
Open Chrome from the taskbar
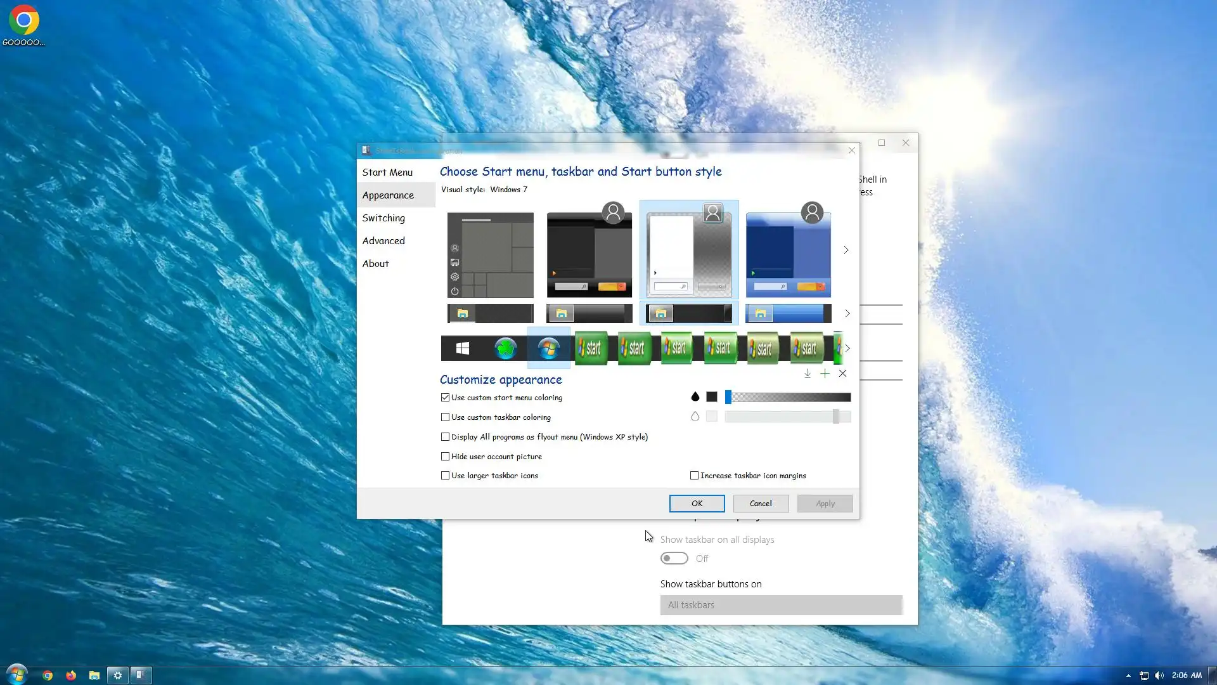tap(48, 675)
